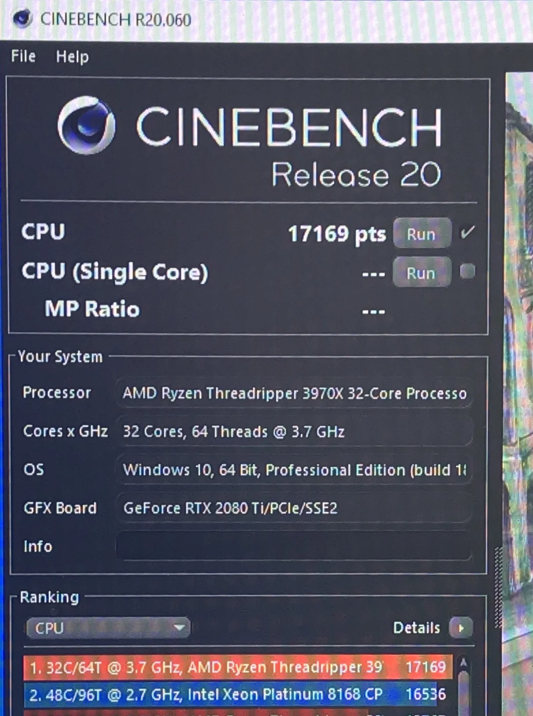This screenshot has width=533, height=716.
Task: Open the File menu
Action: tap(23, 56)
